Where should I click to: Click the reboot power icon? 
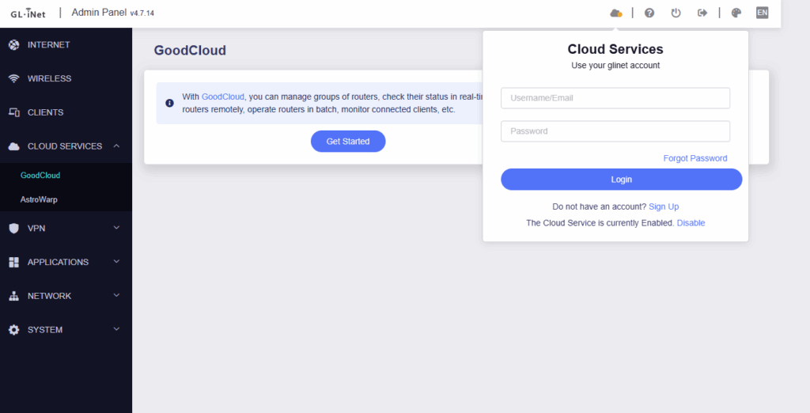point(676,13)
